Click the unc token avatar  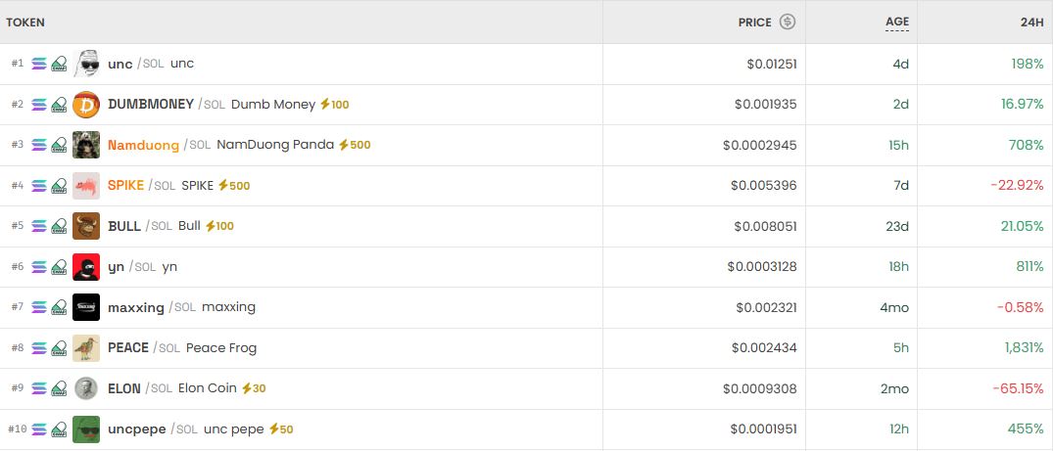(86, 64)
